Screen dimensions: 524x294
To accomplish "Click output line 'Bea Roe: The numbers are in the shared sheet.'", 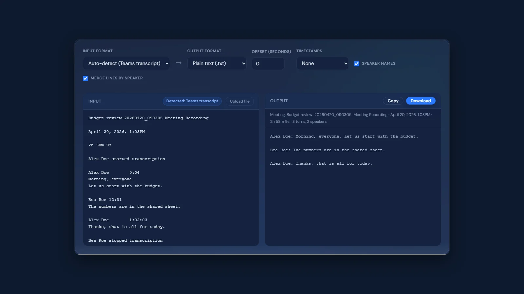I will pos(327,150).
